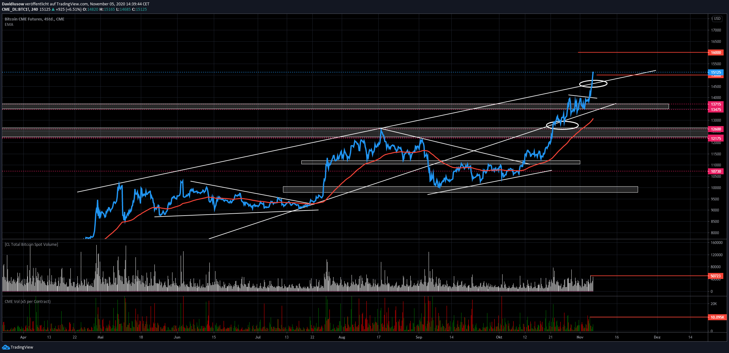Click the 10.095K CME volume label
The image size is (729, 353).
coord(717,317)
